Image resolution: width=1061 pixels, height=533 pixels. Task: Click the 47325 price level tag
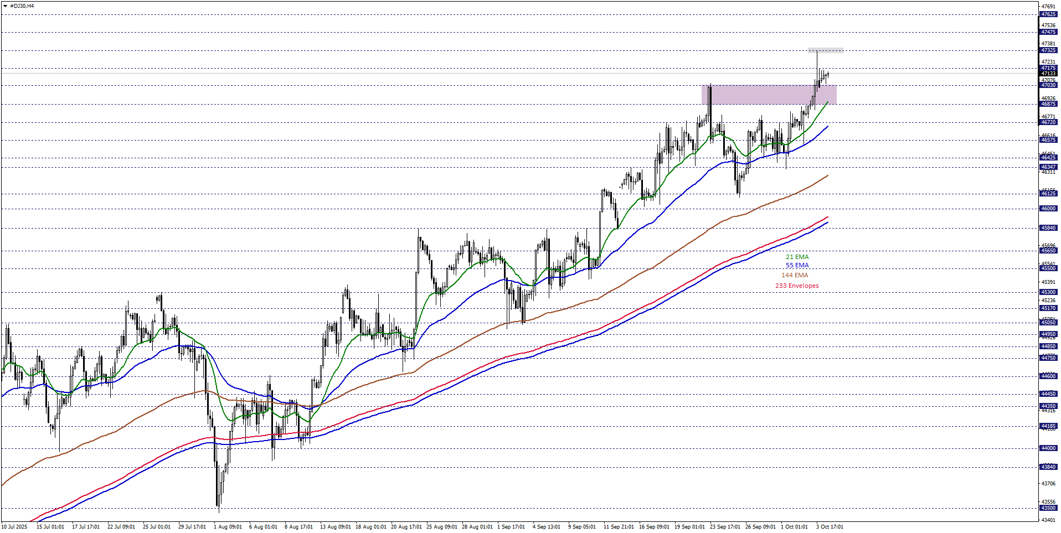pos(1048,50)
